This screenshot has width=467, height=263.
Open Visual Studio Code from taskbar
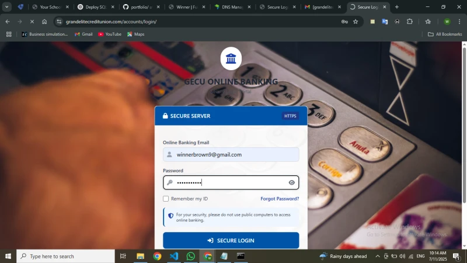coord(174,256)
